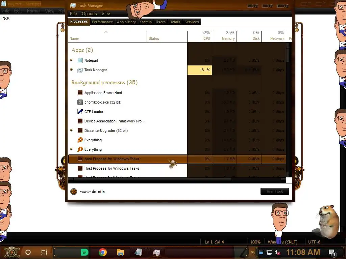346x259 pixels.
Task: Click the Fewer details round icon
Action: tap(74, 192)
